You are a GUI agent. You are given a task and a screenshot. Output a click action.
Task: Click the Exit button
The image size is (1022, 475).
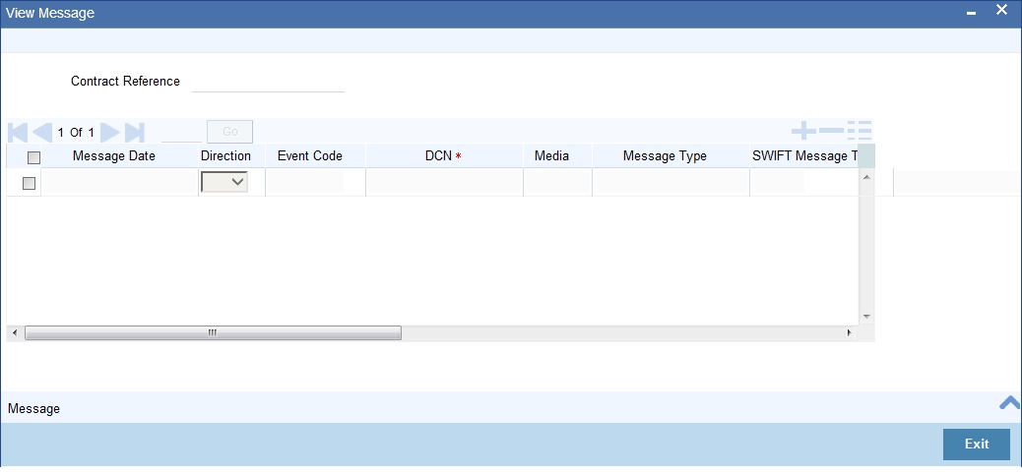click(977, 444)
